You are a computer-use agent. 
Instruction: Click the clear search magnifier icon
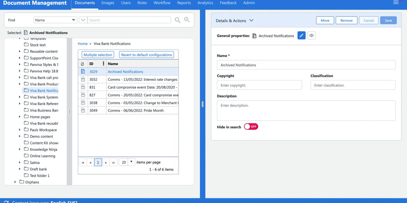pyautogui.click(x=187, y=20)
